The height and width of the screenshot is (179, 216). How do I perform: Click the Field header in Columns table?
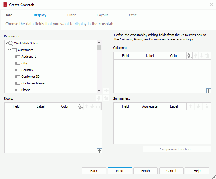126,56
